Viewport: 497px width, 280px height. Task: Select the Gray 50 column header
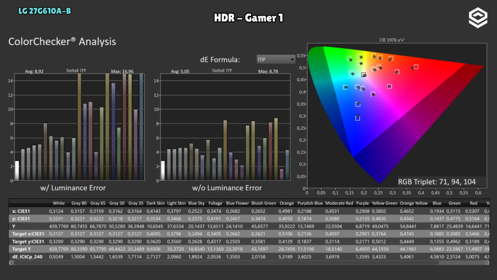[116, 203]
